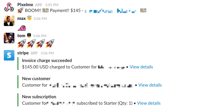209x112 pixels.
Task: Open tom's profile picture
Action: (x=9, y=38)
